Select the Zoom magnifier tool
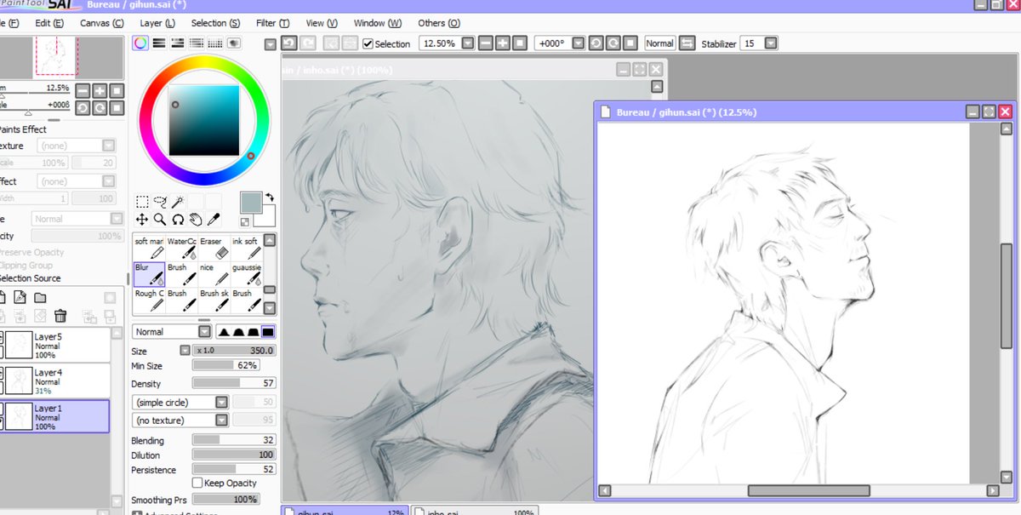The width and height of the screenshot is (1021, 515). point(160,220)
